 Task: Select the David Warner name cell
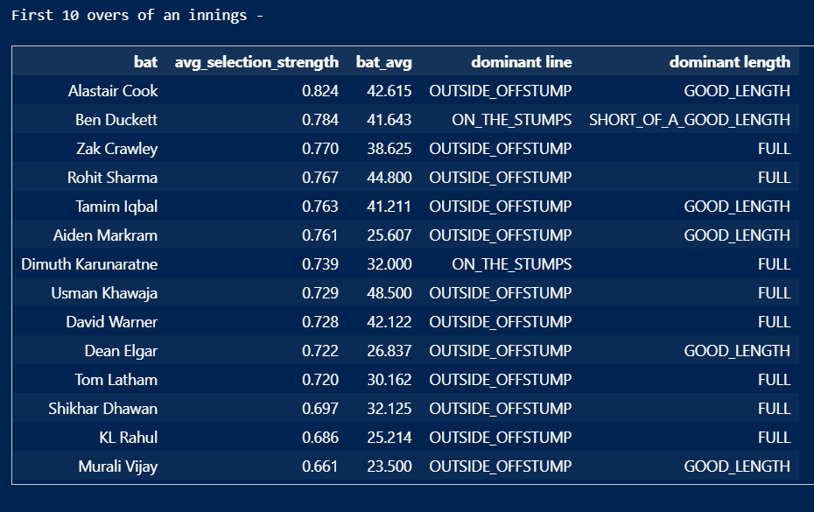pyautogui.click(x=112, y=322)
